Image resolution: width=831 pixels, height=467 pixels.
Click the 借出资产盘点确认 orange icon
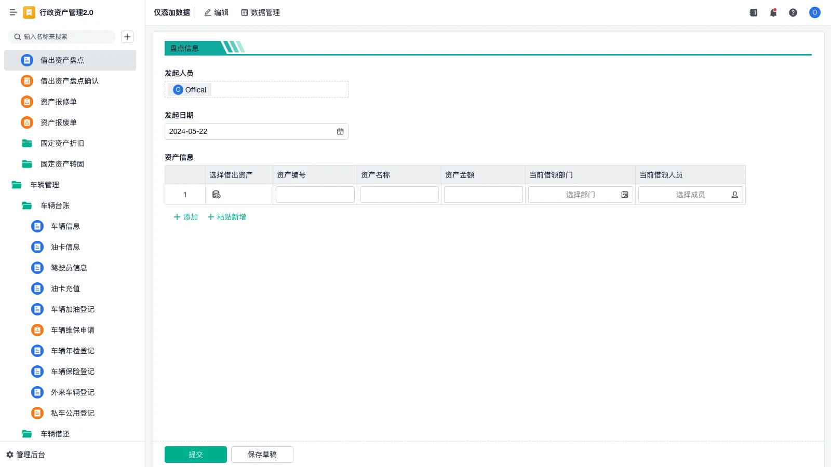click(x=27, y=81)
